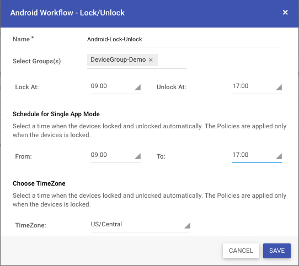Expand the To 17:00 schedule selector
Image resolution: width=299 pixels, height=266 pixels.
(x=257, y=156)
